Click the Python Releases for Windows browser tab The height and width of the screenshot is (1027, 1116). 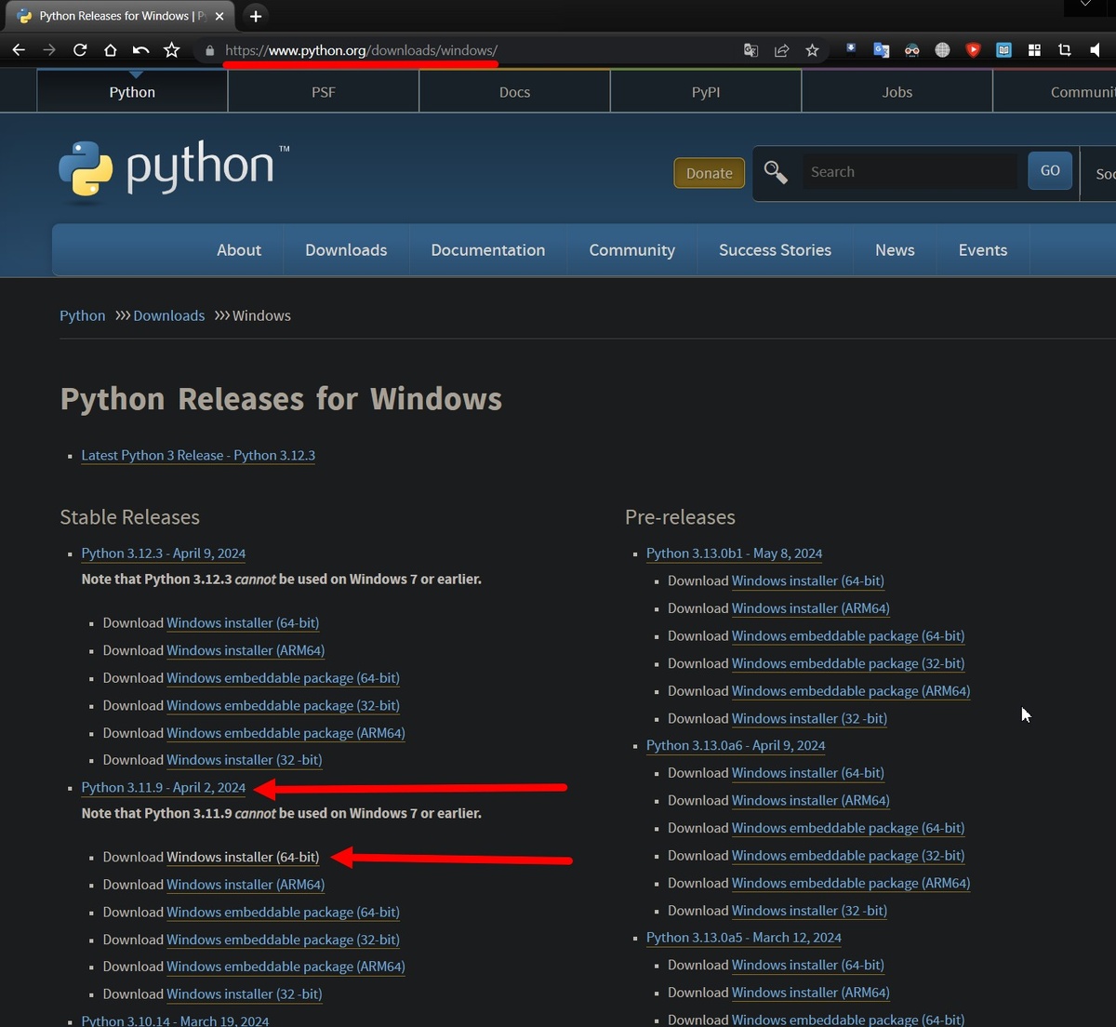[x=121, y=16]
